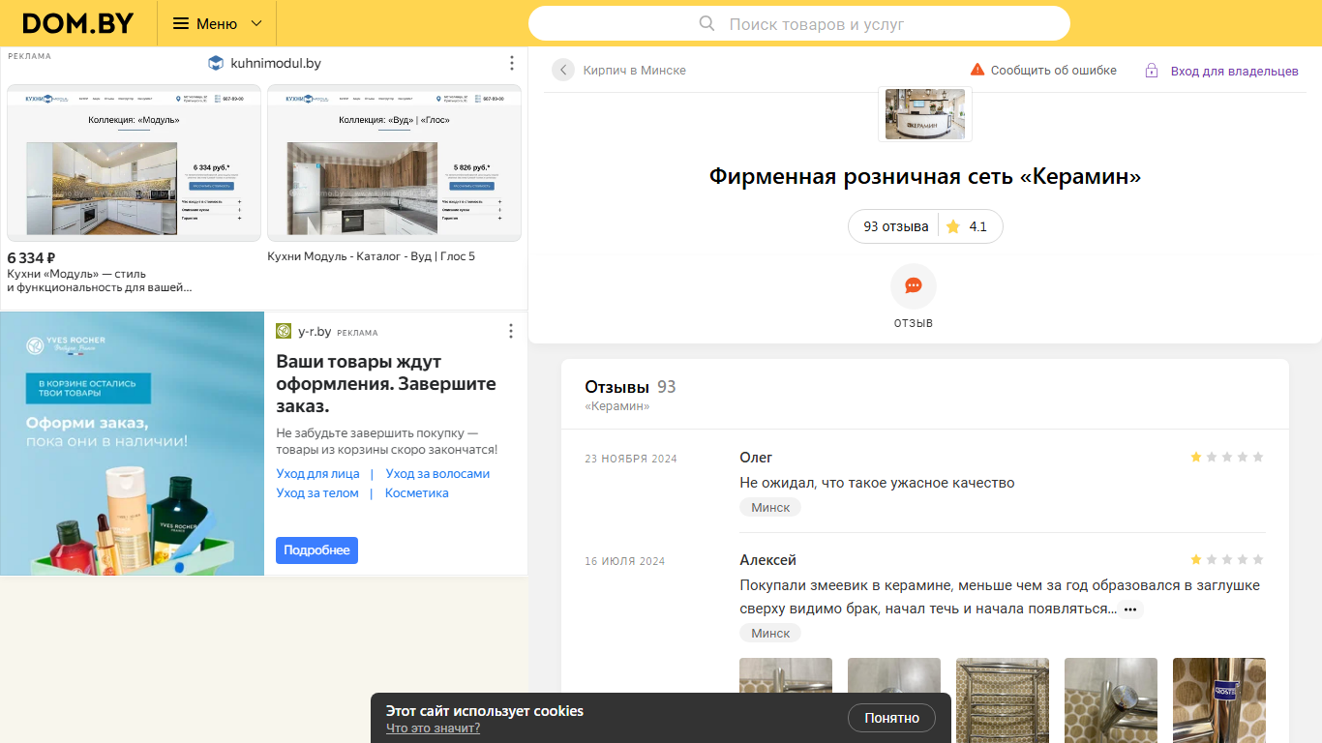Image resolution: width=1322 pixels, height=743 pixels.
Task: Open the Yves Rocher ad options menu
Action: 511,331
